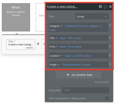Edit Input - Price's value expression
This screenshot has height=103, width=114.
71,47
